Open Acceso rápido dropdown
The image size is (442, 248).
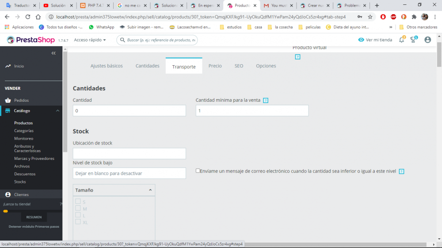coord(90,40)
